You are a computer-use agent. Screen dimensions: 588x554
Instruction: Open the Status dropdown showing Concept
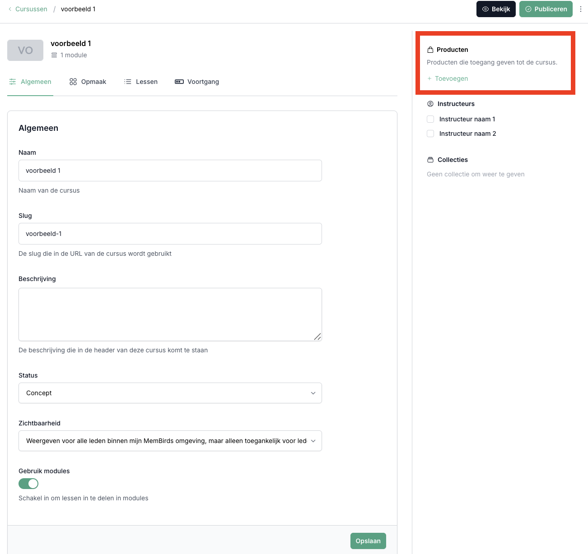170,393
